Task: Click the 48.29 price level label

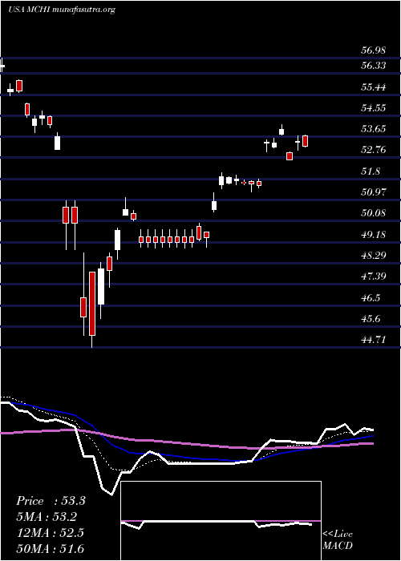Action: [x=373, y=256]
